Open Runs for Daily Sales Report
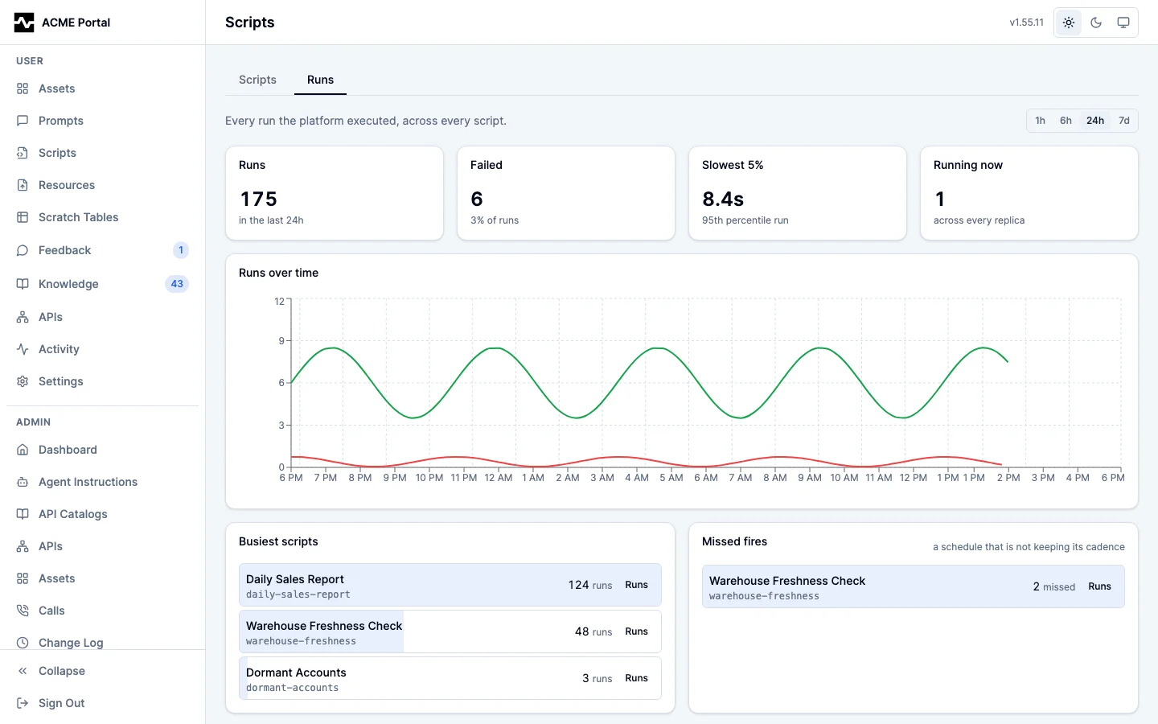 click(x=636, y=585)
